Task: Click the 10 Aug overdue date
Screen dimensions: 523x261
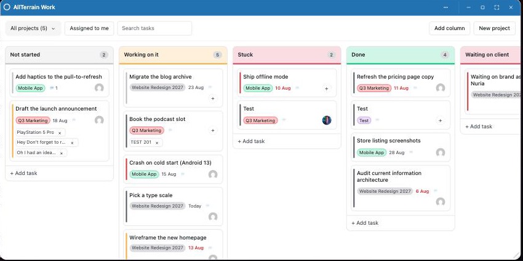Action: click(x=283, y=88)
